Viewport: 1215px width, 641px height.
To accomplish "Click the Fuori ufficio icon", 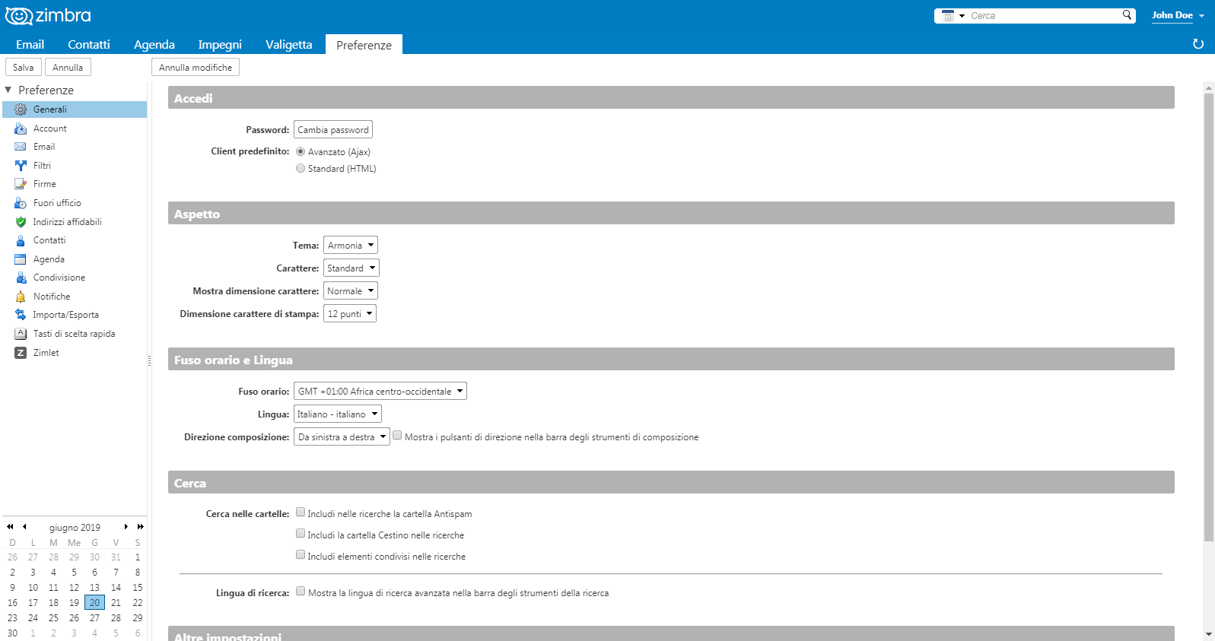I will (21, 203).
